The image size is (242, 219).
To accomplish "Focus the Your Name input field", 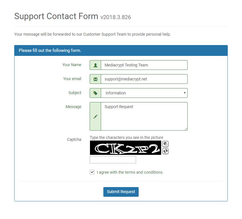I will (144, 65).
